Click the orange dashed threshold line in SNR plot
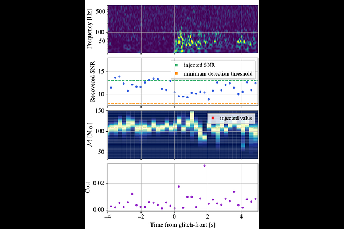Image resolution: width=344 pixels, height=229 pixels. coord(143,104)
